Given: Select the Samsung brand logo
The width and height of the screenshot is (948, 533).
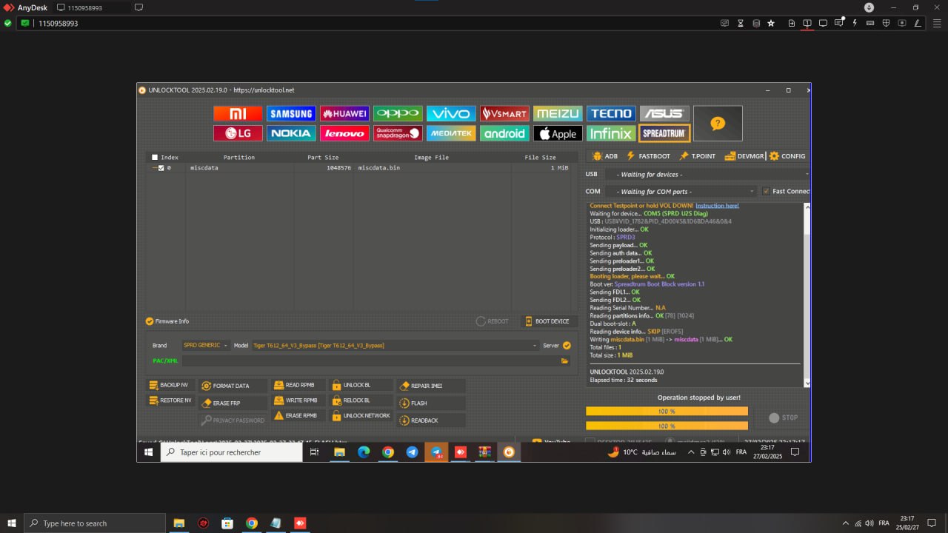Looking at the screenshot, I should coord(291,113).
